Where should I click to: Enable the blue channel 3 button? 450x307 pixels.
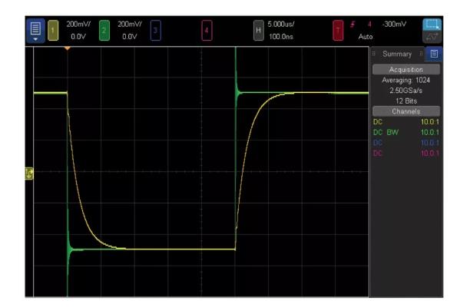click(x=156, y=31)
